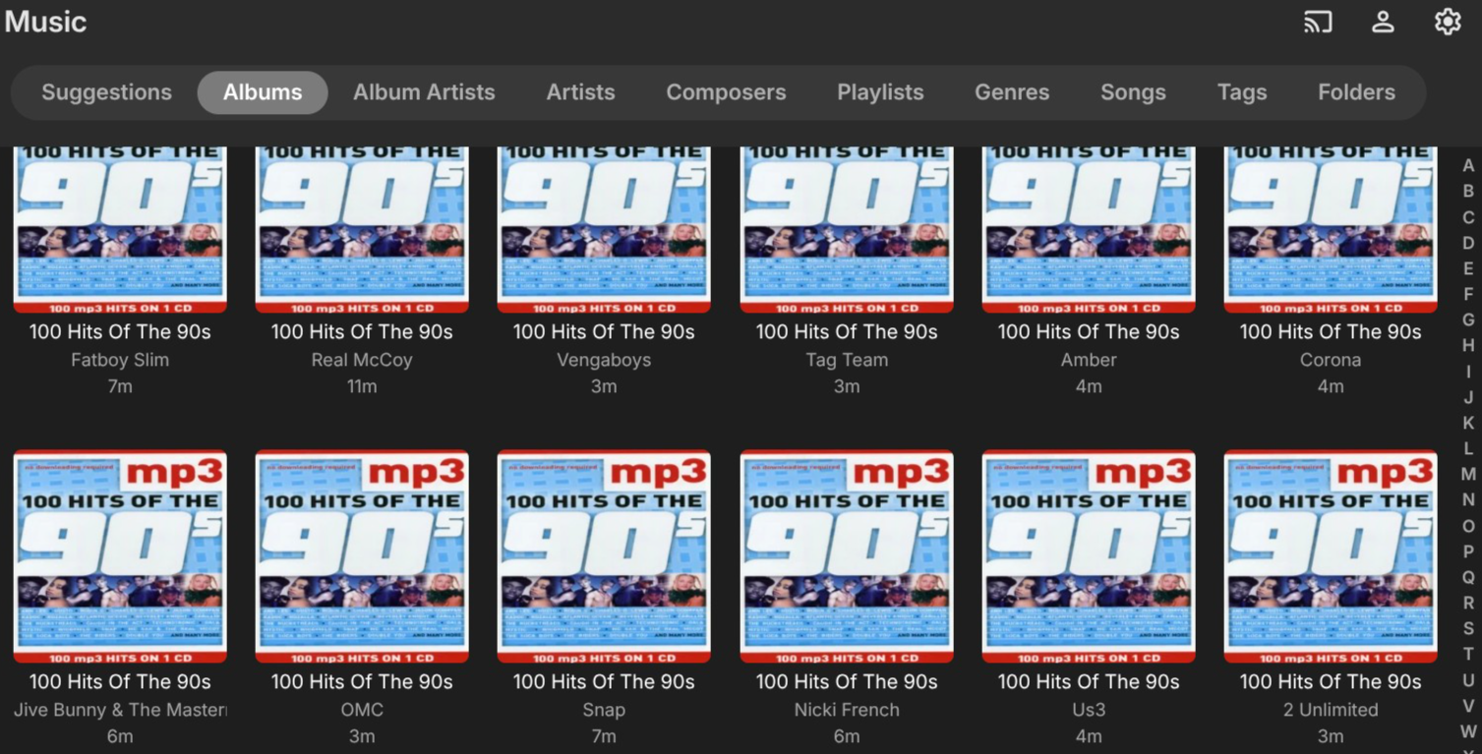This screenshot has width=1482, height=754.
Task: Click letter S in the alphabet picker
Action: click(1468, 628)
